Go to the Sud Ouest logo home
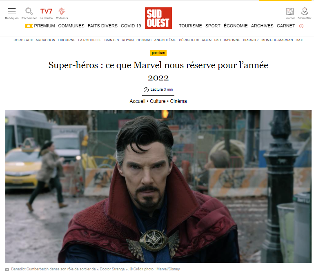This screenshot has width=314, height=272. (158, 18)
